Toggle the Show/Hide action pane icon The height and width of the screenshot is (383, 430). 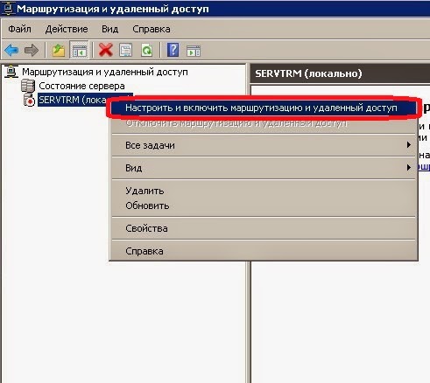(194, 51)
